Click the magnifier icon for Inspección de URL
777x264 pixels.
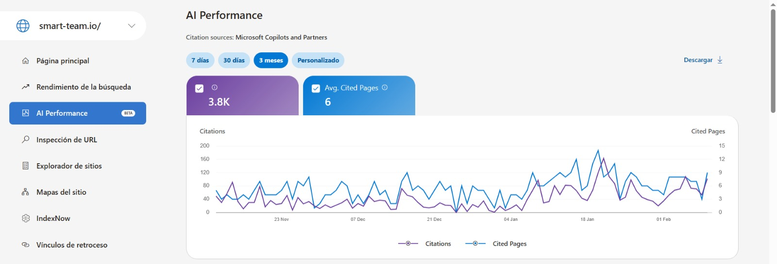click(26, 140)
